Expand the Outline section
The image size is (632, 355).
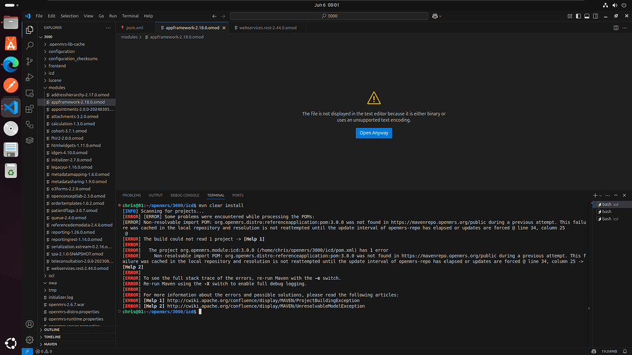(52, 330)
